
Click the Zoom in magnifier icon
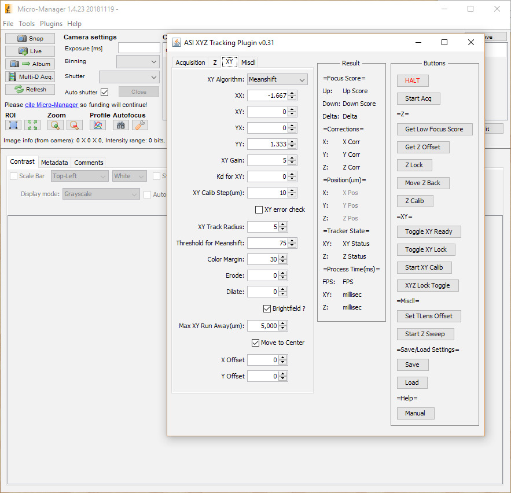coord(55,125)
